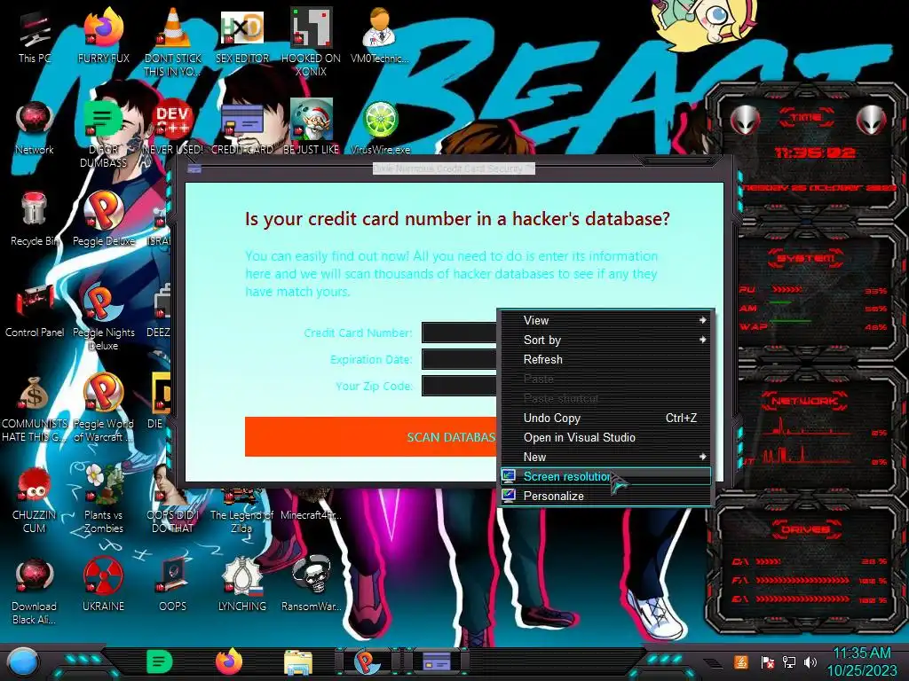Choose Open in Visual Studio
This screenshot has height=681, width=909.
[605, 438]
